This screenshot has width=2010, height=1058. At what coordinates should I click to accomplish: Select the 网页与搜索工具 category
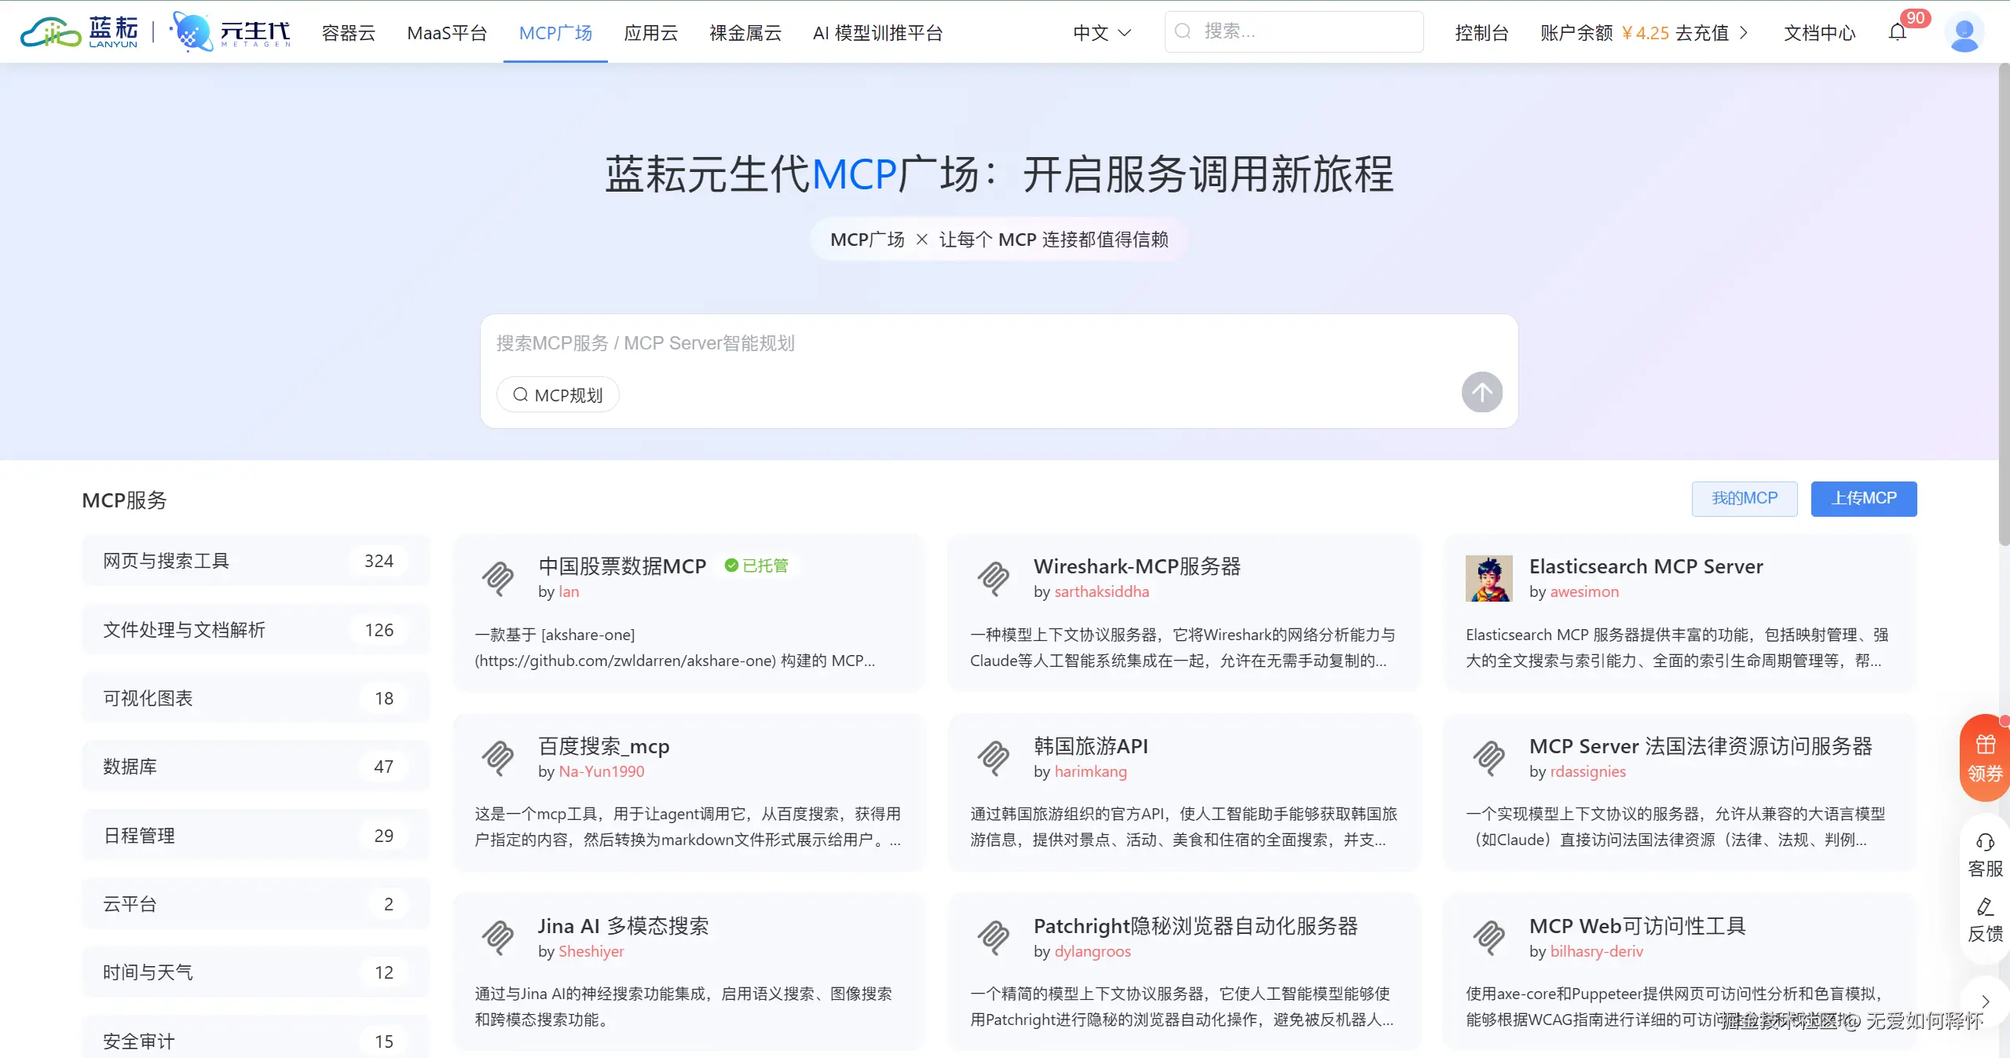click(x=256, y=561)
